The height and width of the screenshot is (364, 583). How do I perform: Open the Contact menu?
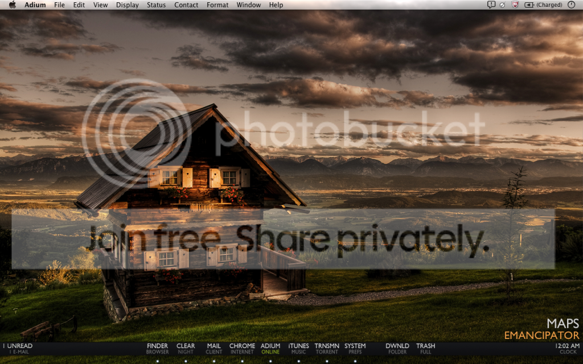coord(186,5)
